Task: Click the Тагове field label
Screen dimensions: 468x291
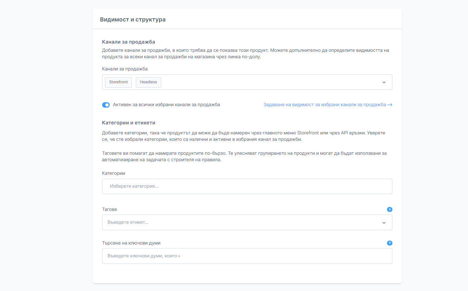Action: tap(109, 209)
